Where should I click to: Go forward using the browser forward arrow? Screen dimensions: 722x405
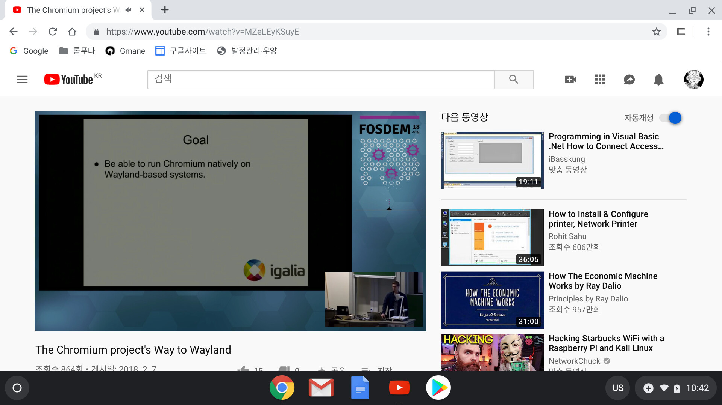33,32
